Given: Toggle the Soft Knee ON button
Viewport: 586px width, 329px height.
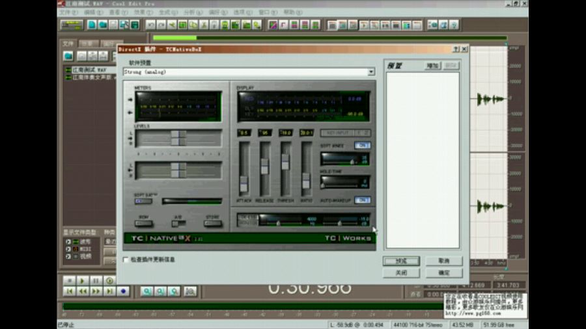Looking at the screenshot, I should pos(362,145).
